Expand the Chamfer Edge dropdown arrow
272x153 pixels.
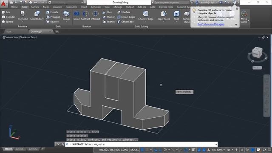146,21
